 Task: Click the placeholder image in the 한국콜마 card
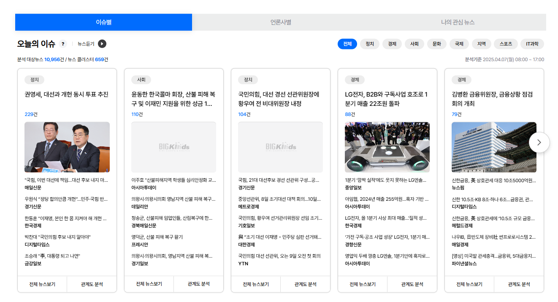[x=174, y=147]
